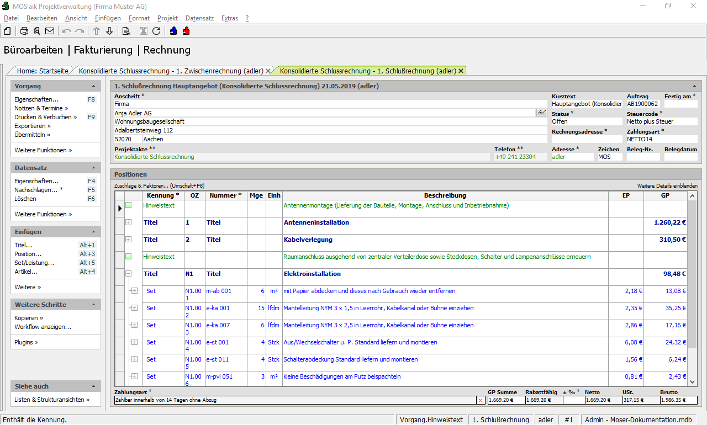Click the refresh circular arrow icon
The image size is (707, 425).
coord(156,31)
